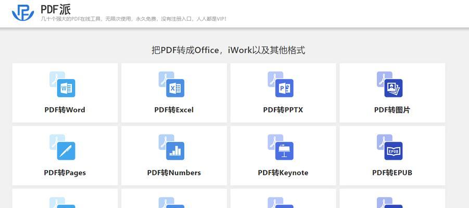The image size is (469, 208).
Task: Open the PDF转Pages label
Action: pos(65,173)
